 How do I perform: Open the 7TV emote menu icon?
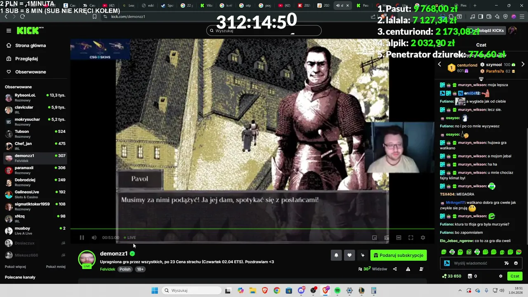tap(507, 263)
